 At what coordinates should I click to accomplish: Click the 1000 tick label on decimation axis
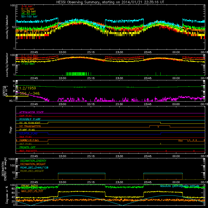(x=12, y=159)
